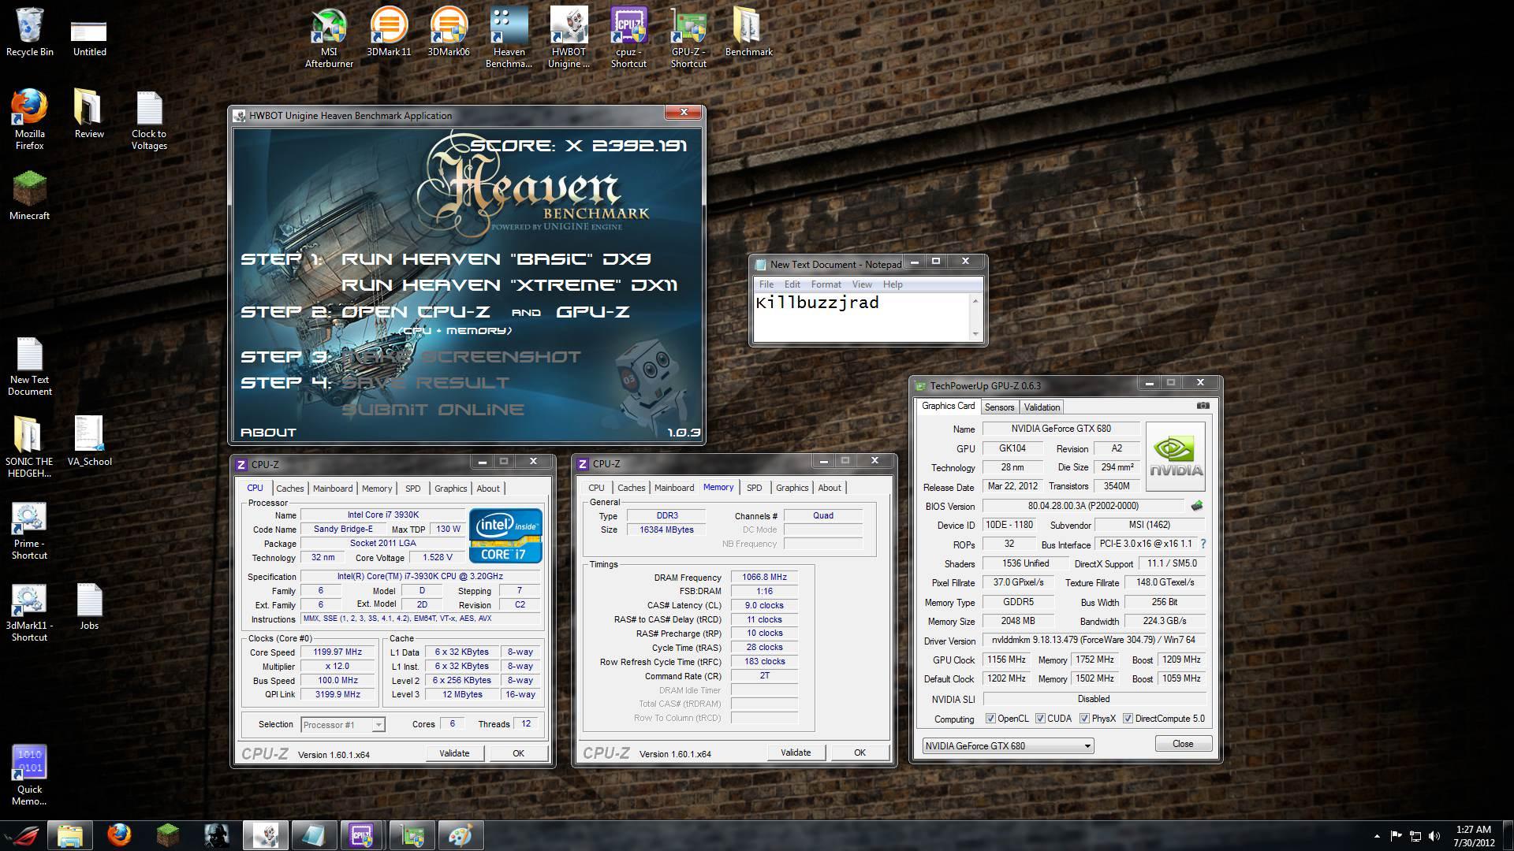
Task: Launch MSI Afterburner from desktop
Action: coord(329,37)
